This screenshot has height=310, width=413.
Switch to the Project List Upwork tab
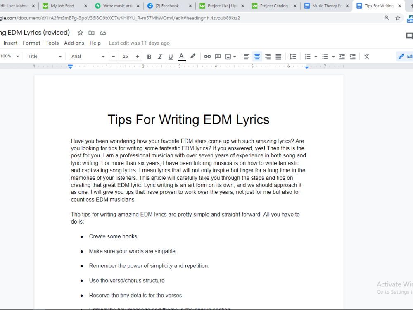(222, 6)
